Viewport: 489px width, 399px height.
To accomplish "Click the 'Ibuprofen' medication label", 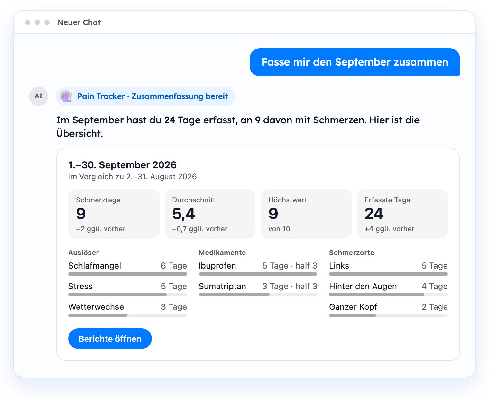I will pyautogui.click(x=217, y=266).
